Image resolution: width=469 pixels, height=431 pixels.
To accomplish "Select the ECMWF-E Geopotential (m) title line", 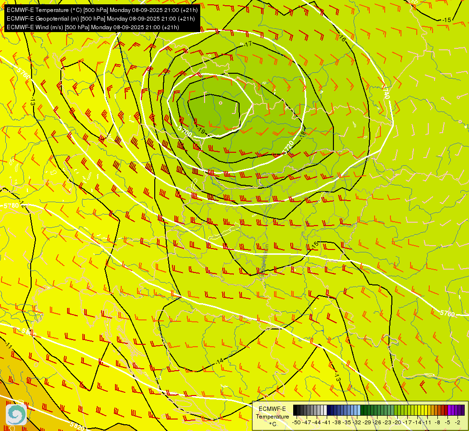I will point(101,19).
